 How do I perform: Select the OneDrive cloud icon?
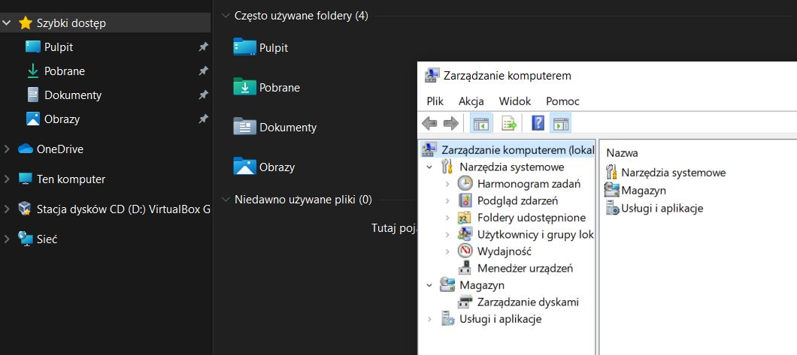26,149
